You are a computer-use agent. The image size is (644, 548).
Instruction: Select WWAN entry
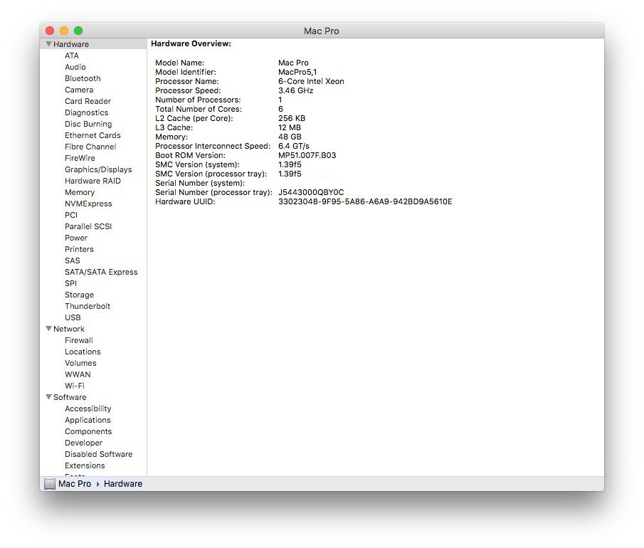[x=78, y=374]
